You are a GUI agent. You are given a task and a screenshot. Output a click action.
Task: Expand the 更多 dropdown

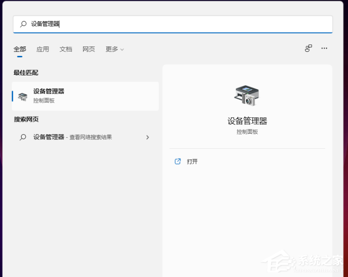pos(114,49)
